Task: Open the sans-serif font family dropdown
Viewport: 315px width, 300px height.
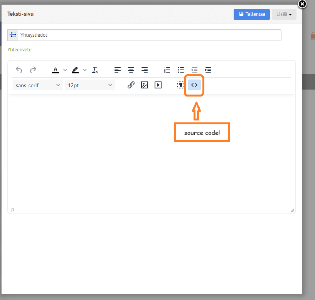Action: click(x=38, y=85)
